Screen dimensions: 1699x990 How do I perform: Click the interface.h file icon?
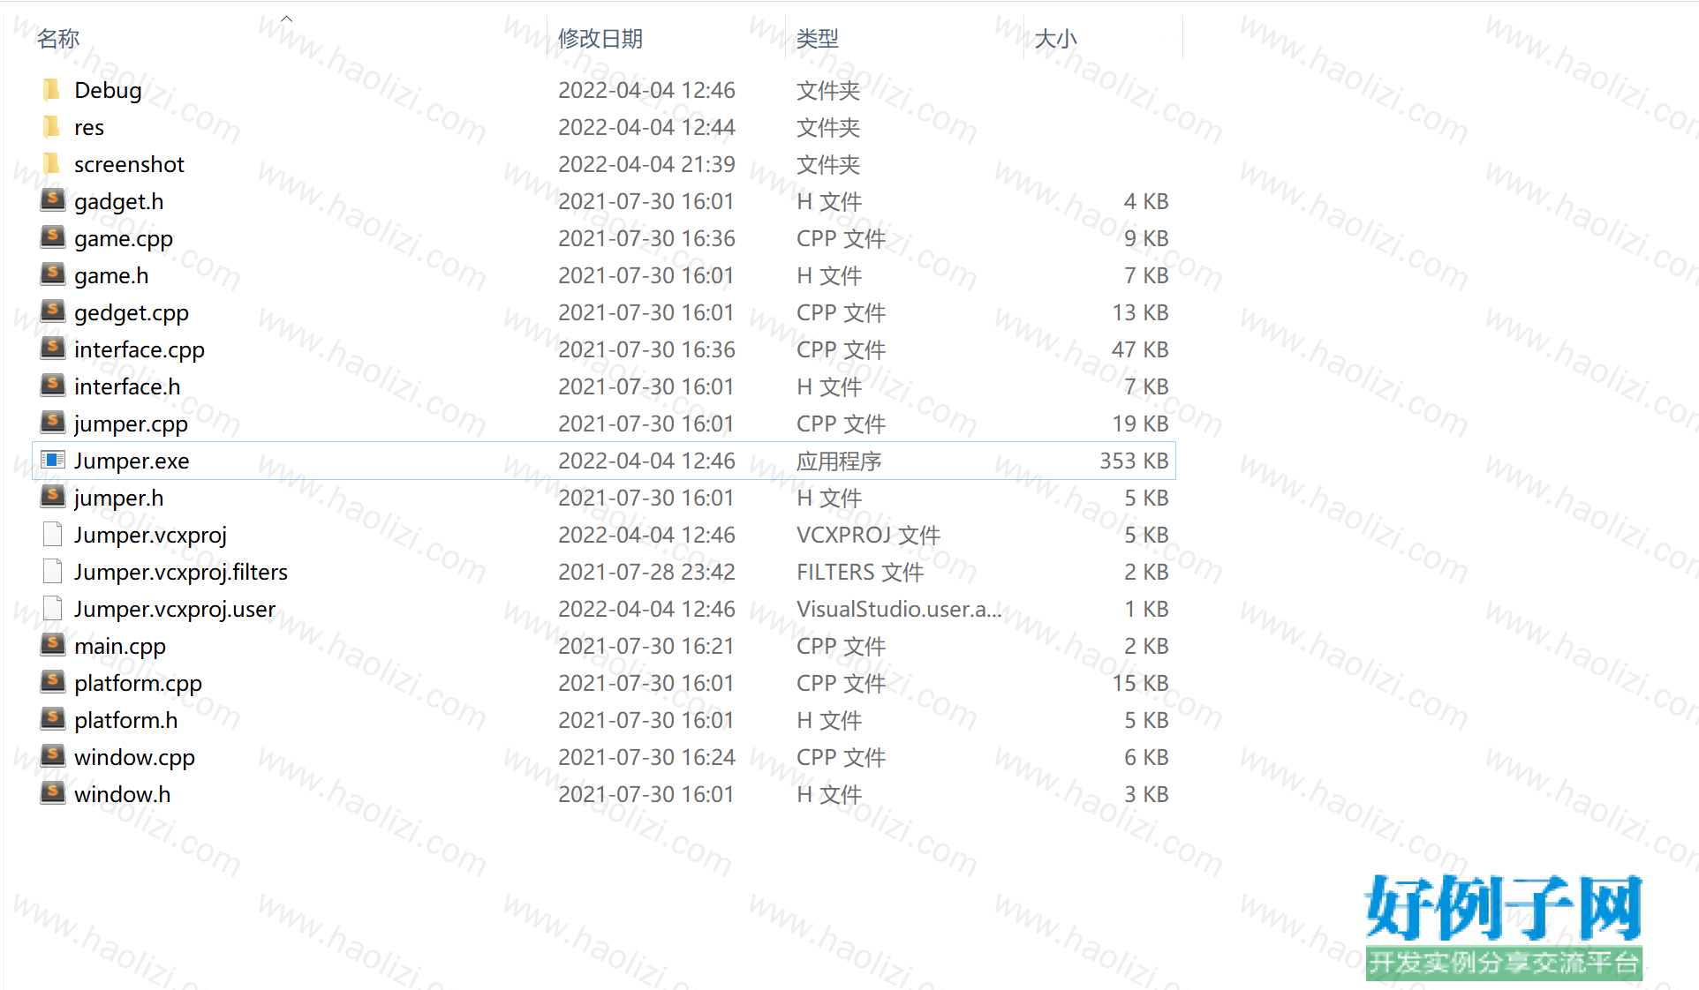[x=53, y=386]
